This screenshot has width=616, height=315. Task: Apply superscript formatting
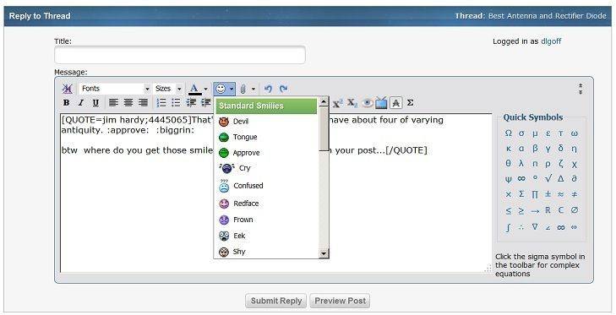pyautogui.click(x=337, y=103)
